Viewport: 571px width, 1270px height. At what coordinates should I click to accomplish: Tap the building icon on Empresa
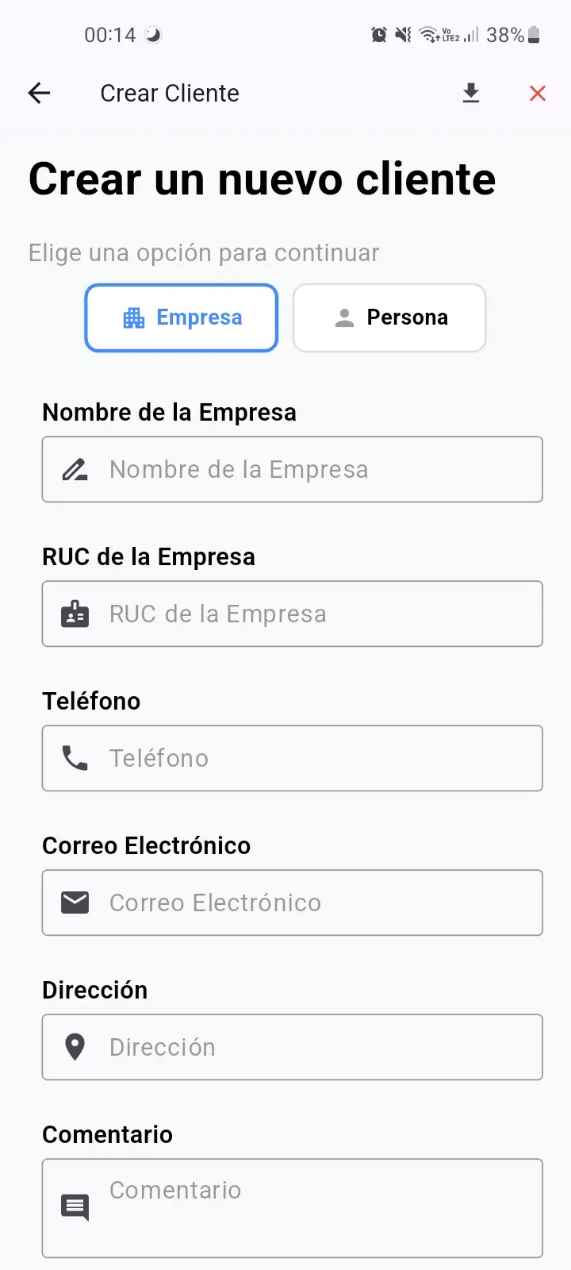(x=134, y=318)
